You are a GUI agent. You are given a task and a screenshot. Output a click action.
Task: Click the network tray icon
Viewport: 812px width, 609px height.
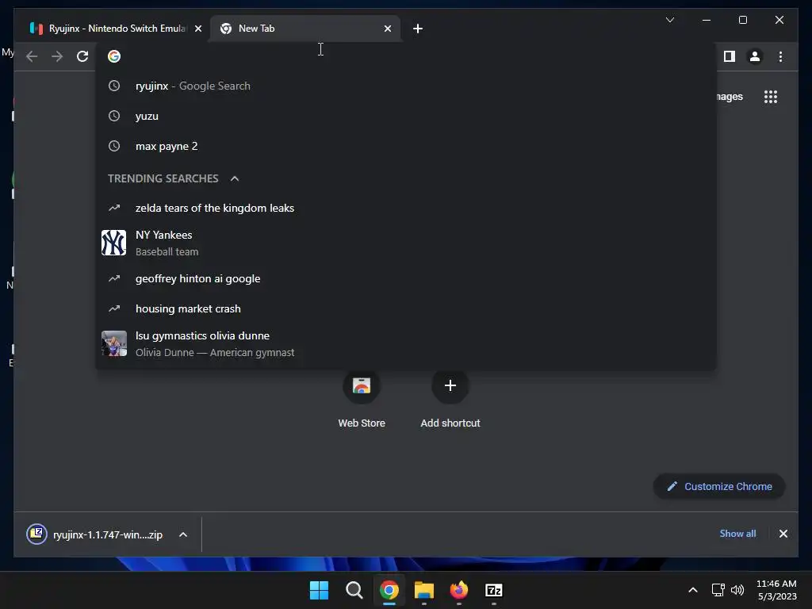(718, 590)
